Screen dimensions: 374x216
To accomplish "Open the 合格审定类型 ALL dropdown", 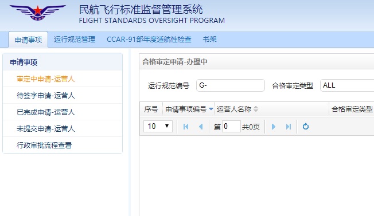I will click(x=347, y=85).
